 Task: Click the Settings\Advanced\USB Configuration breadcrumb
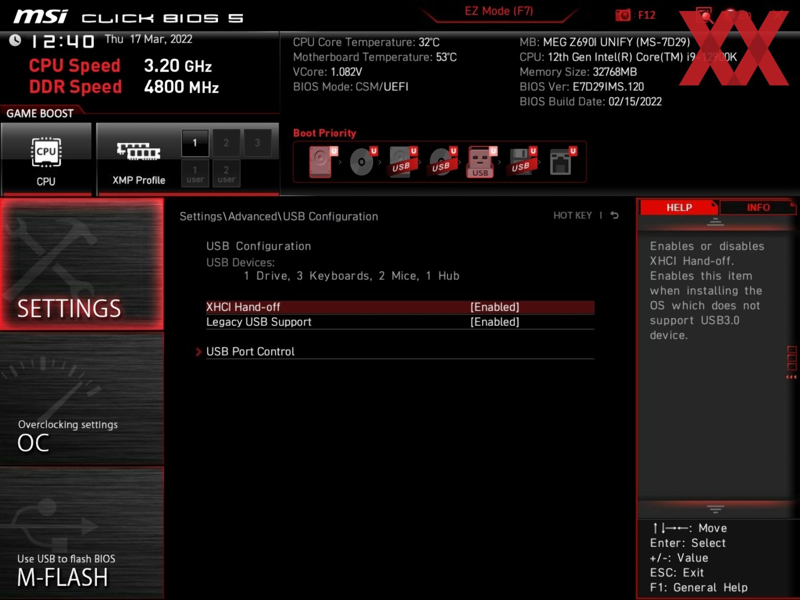click(x=279, y=216)
